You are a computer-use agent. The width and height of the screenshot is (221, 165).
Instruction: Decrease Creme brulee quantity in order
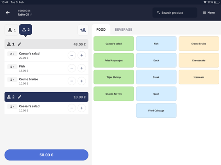(72, 81)
